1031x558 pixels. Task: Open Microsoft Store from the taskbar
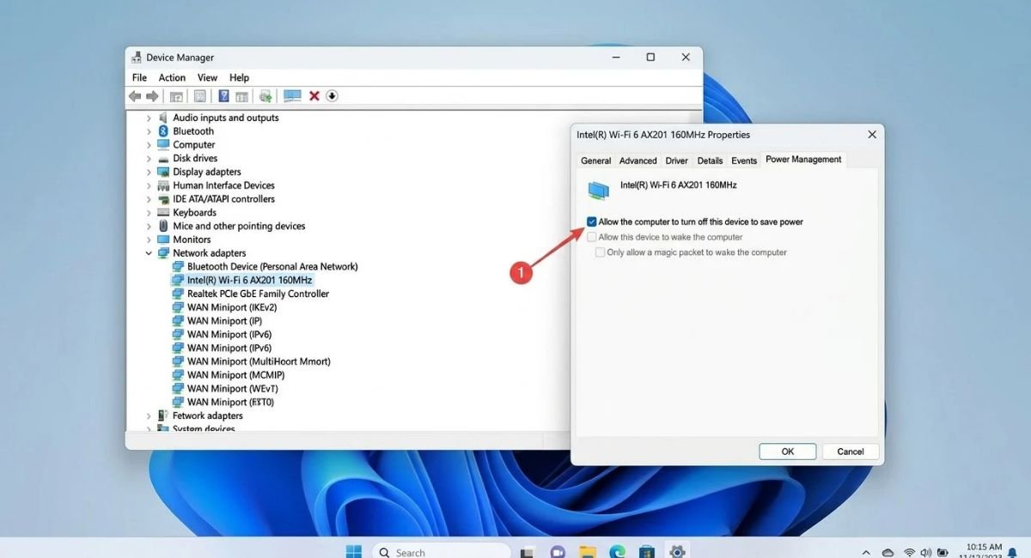647,552
